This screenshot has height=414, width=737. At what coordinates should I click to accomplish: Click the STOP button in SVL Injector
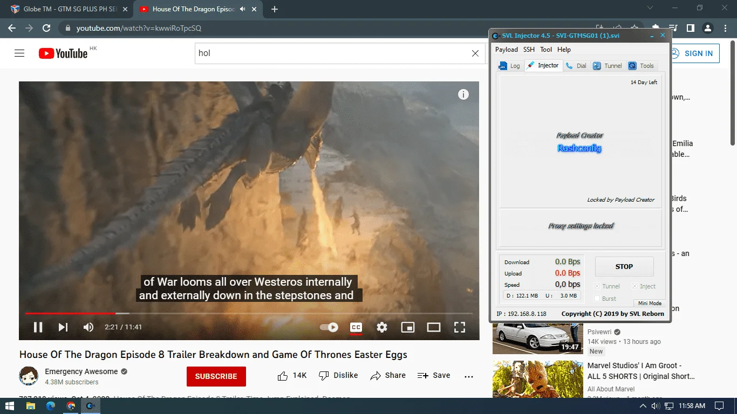(x=624, y=266)
